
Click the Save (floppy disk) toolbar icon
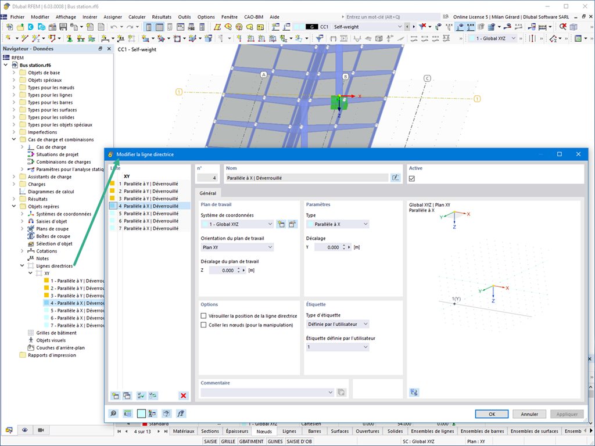click(x=63, y=27)
